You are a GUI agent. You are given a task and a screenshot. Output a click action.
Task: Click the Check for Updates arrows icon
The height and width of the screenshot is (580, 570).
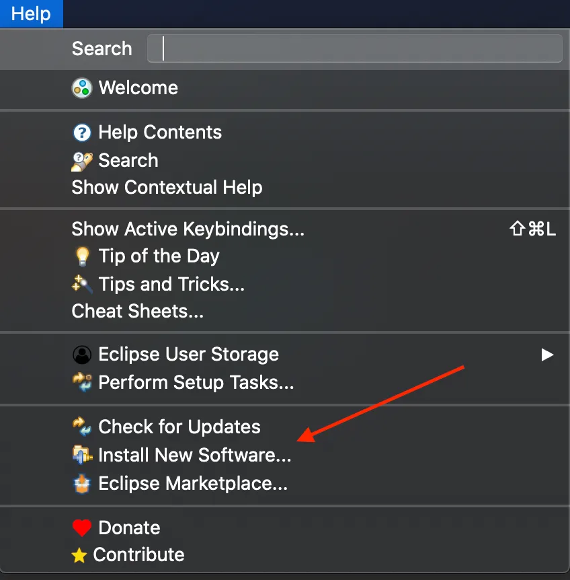tap(81, 427)
